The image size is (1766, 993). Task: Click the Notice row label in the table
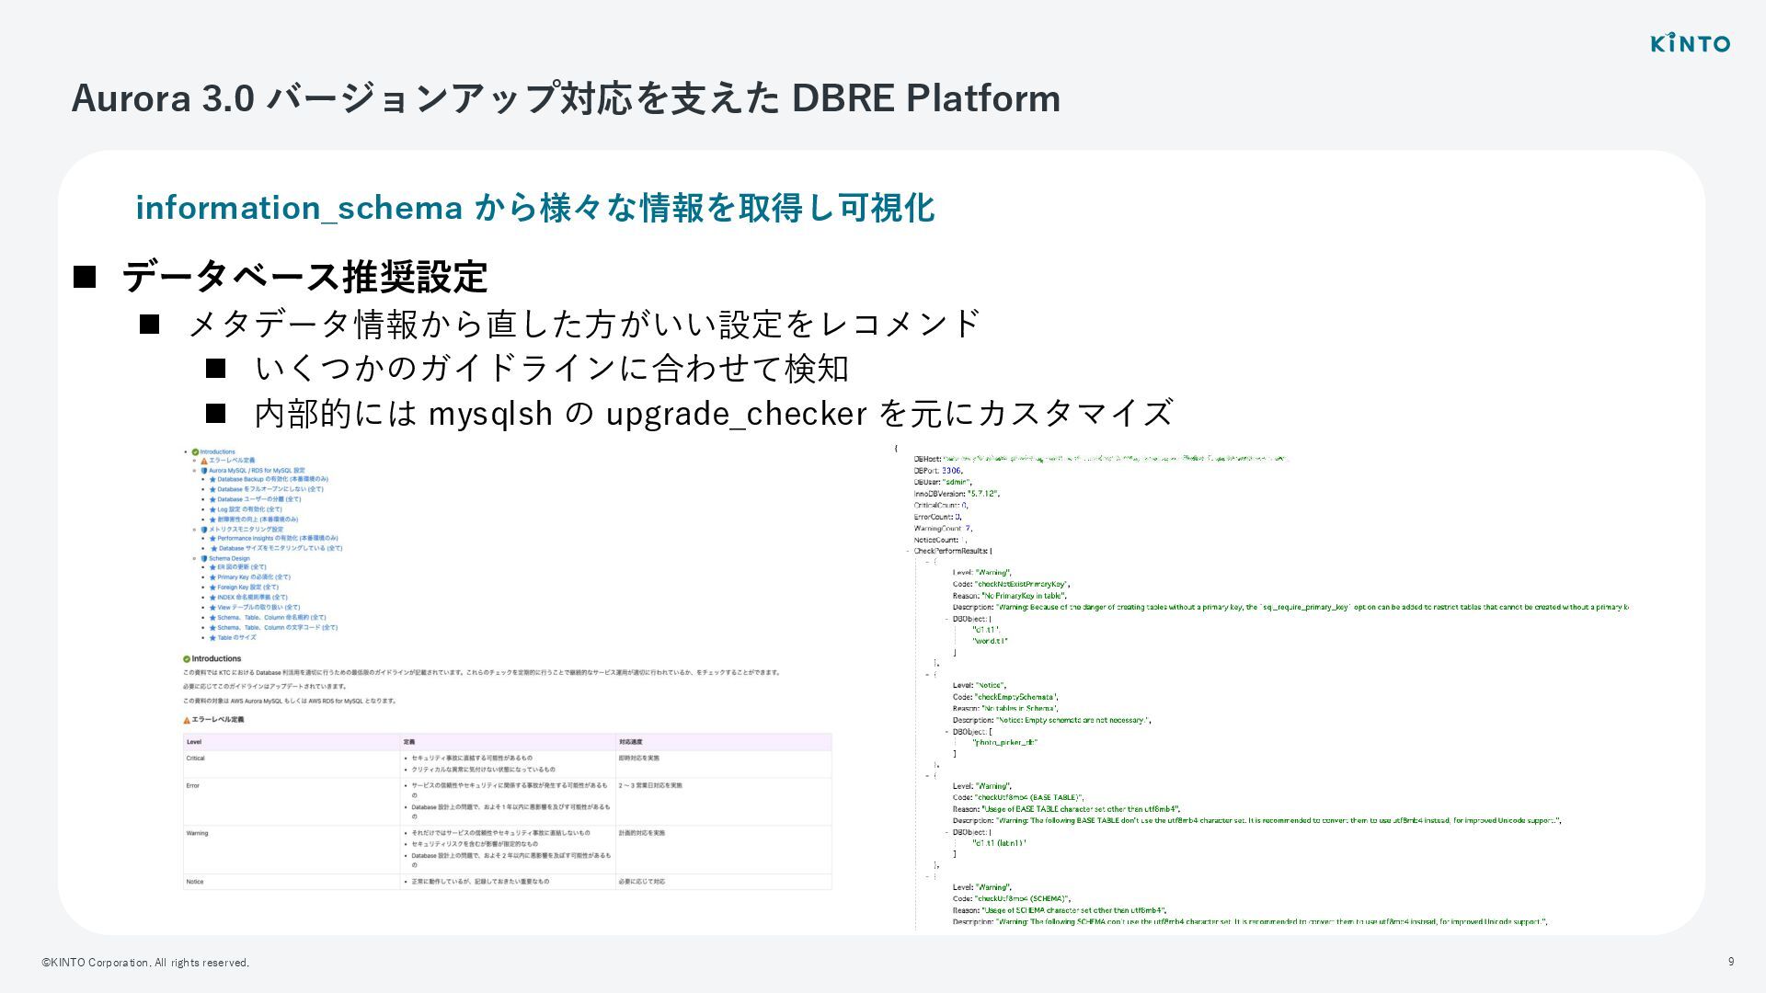click(195, 882)
